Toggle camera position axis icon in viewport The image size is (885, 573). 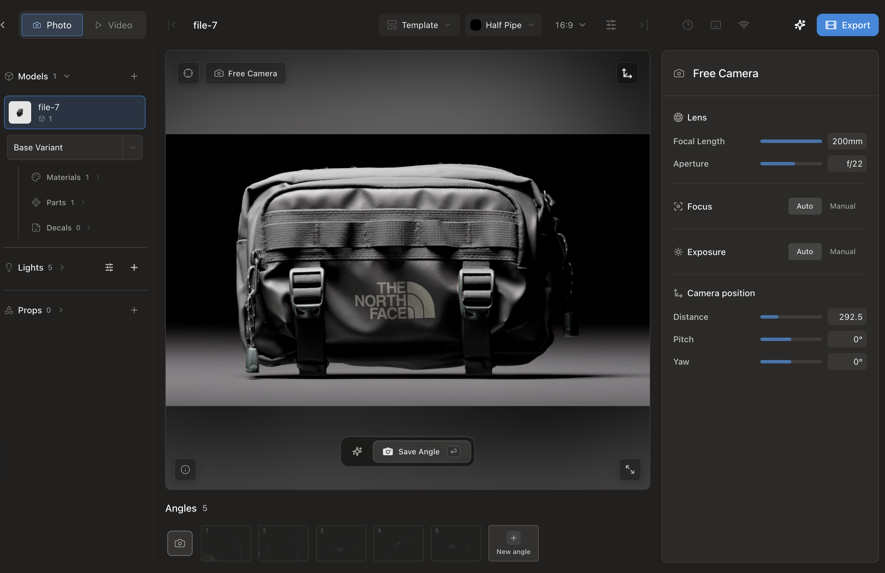(x=627, y=73)
